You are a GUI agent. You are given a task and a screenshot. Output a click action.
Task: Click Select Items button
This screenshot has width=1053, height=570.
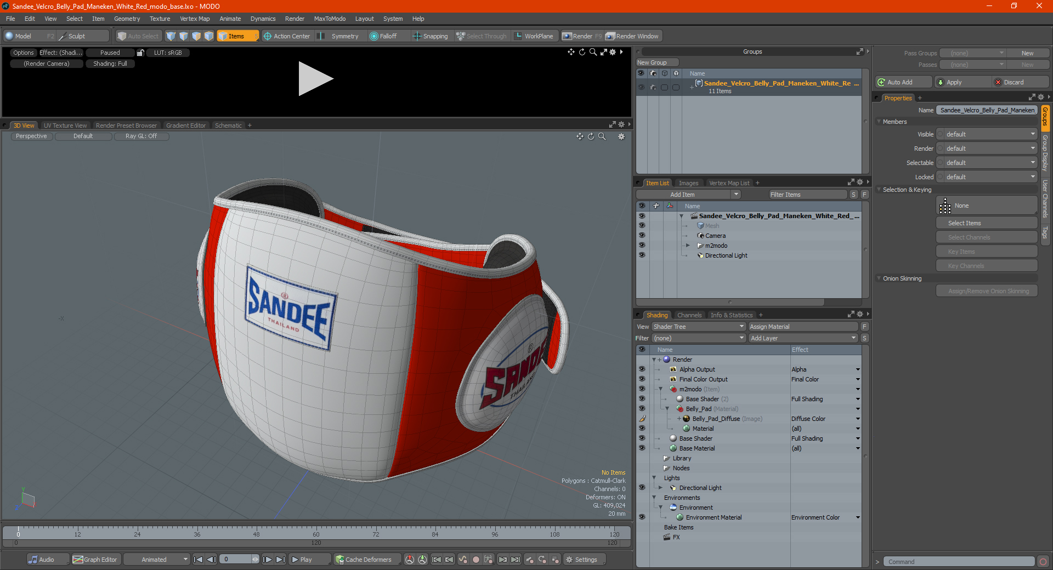tap(987, 223)
